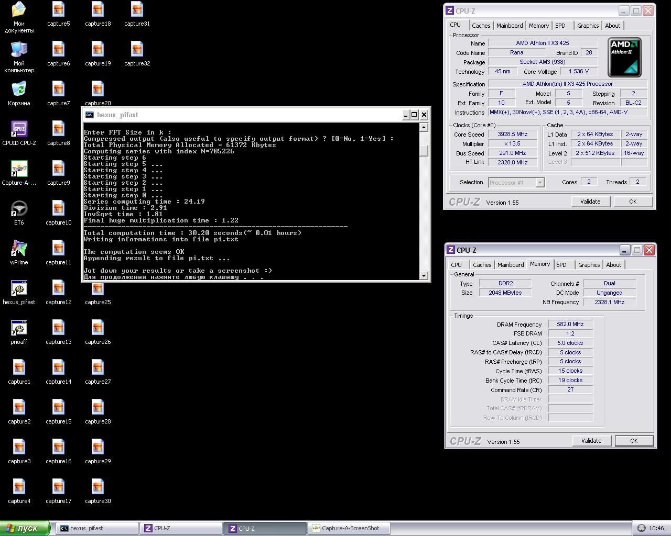Open Mainboard tab in top CPU-Z window
The image size is (671, 536).
[510, 26]
